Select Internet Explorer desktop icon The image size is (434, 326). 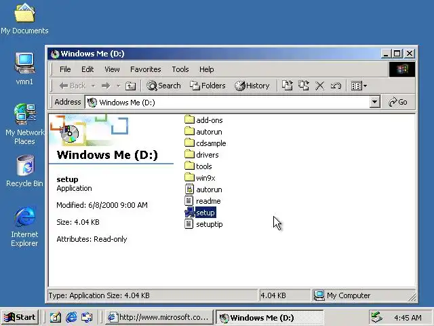24,226
